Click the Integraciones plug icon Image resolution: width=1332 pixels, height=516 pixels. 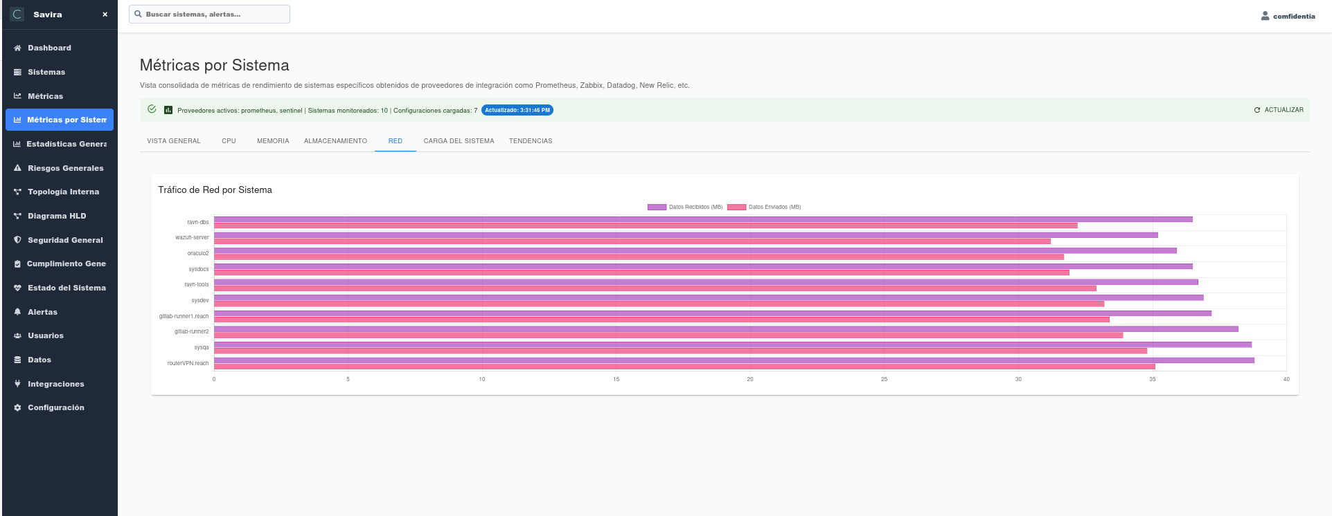pyautogui.click(x=17, y=384)
